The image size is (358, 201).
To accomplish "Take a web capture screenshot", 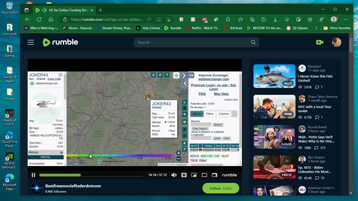I will pos(298,20).
